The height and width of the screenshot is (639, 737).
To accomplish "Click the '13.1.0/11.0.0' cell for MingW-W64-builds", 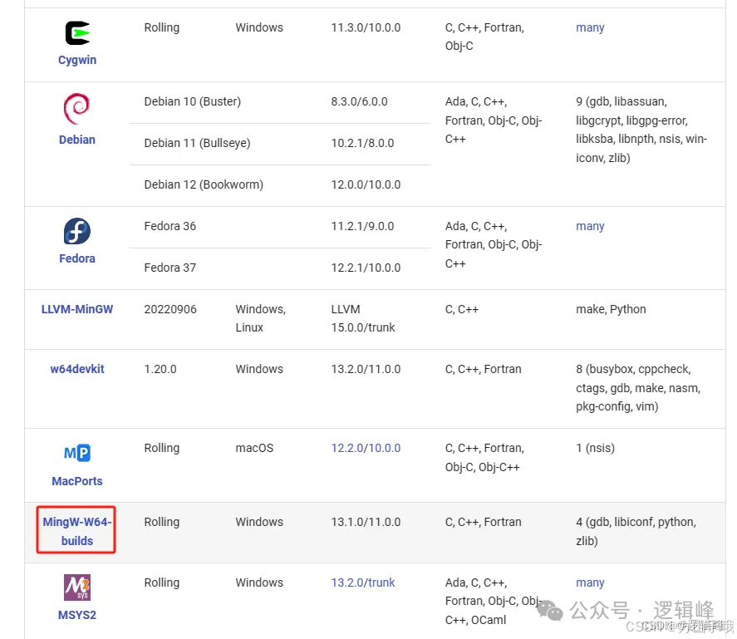I will [366, 522].
